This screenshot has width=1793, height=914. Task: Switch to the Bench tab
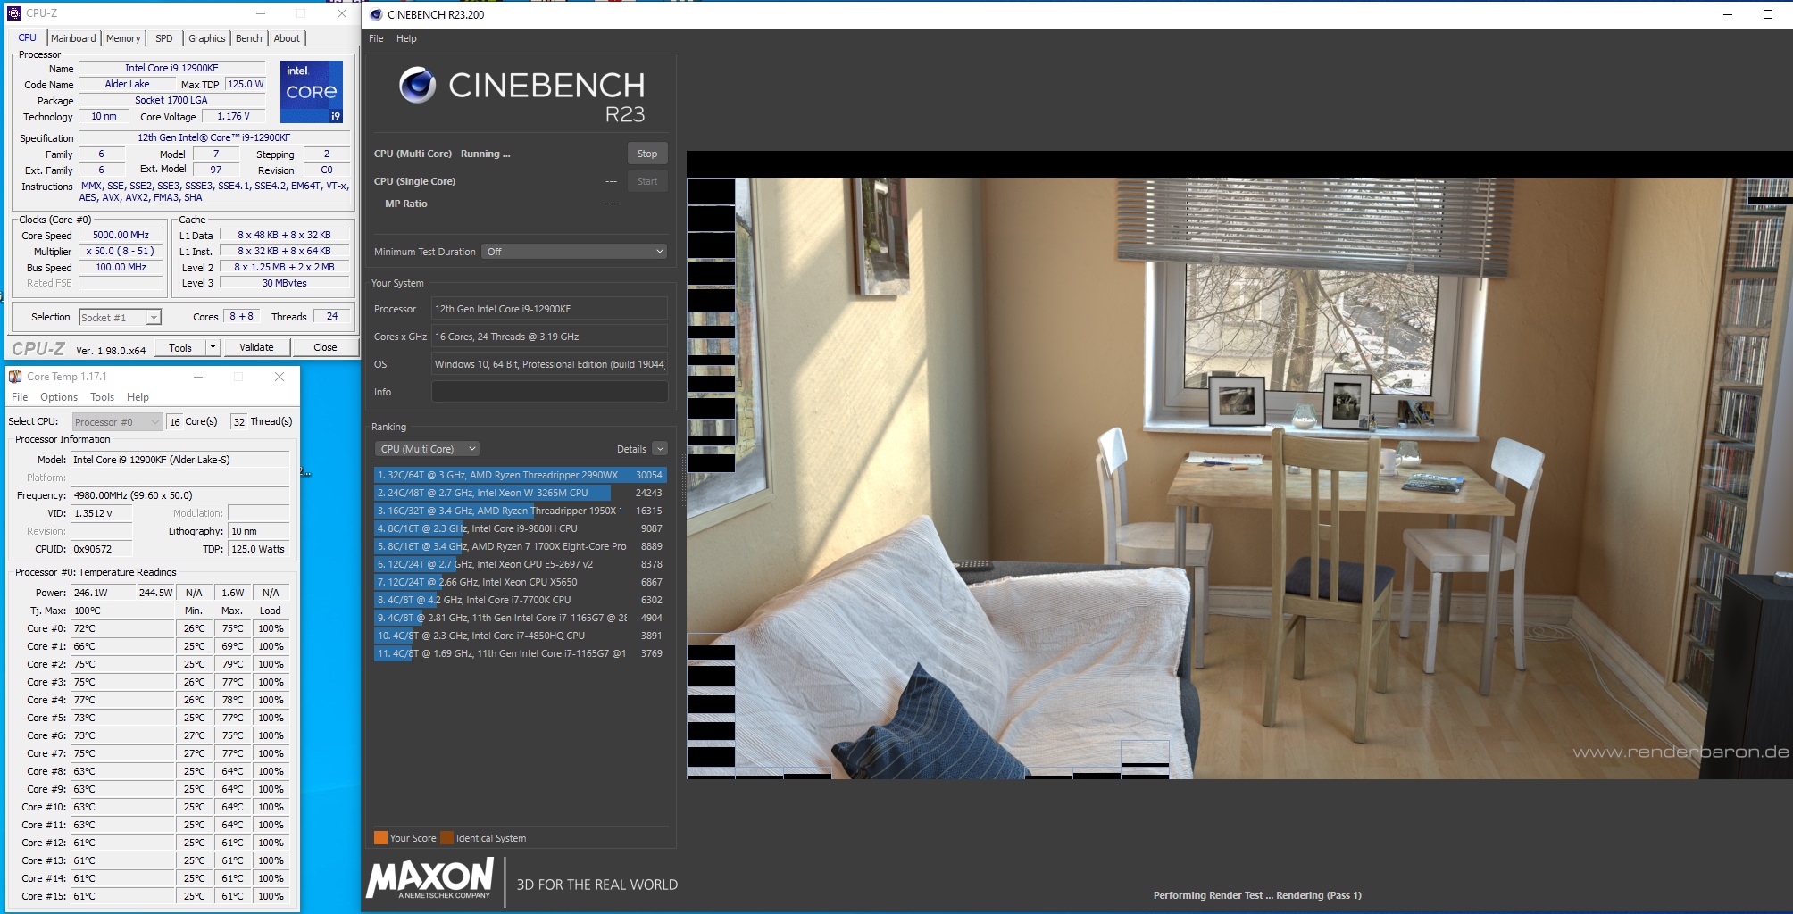point(249,38)
